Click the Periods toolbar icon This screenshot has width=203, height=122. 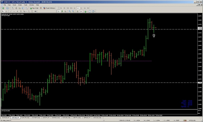click(x=90, y=11)
